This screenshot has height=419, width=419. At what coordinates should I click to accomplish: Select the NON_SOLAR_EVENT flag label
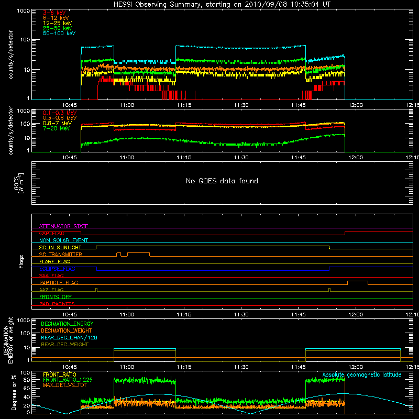coord(63,240)
